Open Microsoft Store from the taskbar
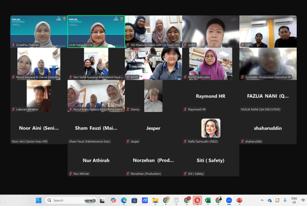This screenshot has height=206, width=307. point(134,200)
